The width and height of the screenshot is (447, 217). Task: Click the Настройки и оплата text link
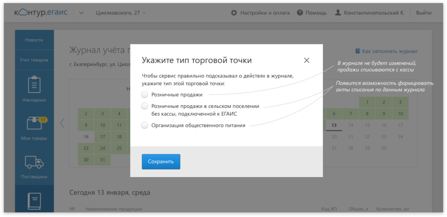click(265, 13)
